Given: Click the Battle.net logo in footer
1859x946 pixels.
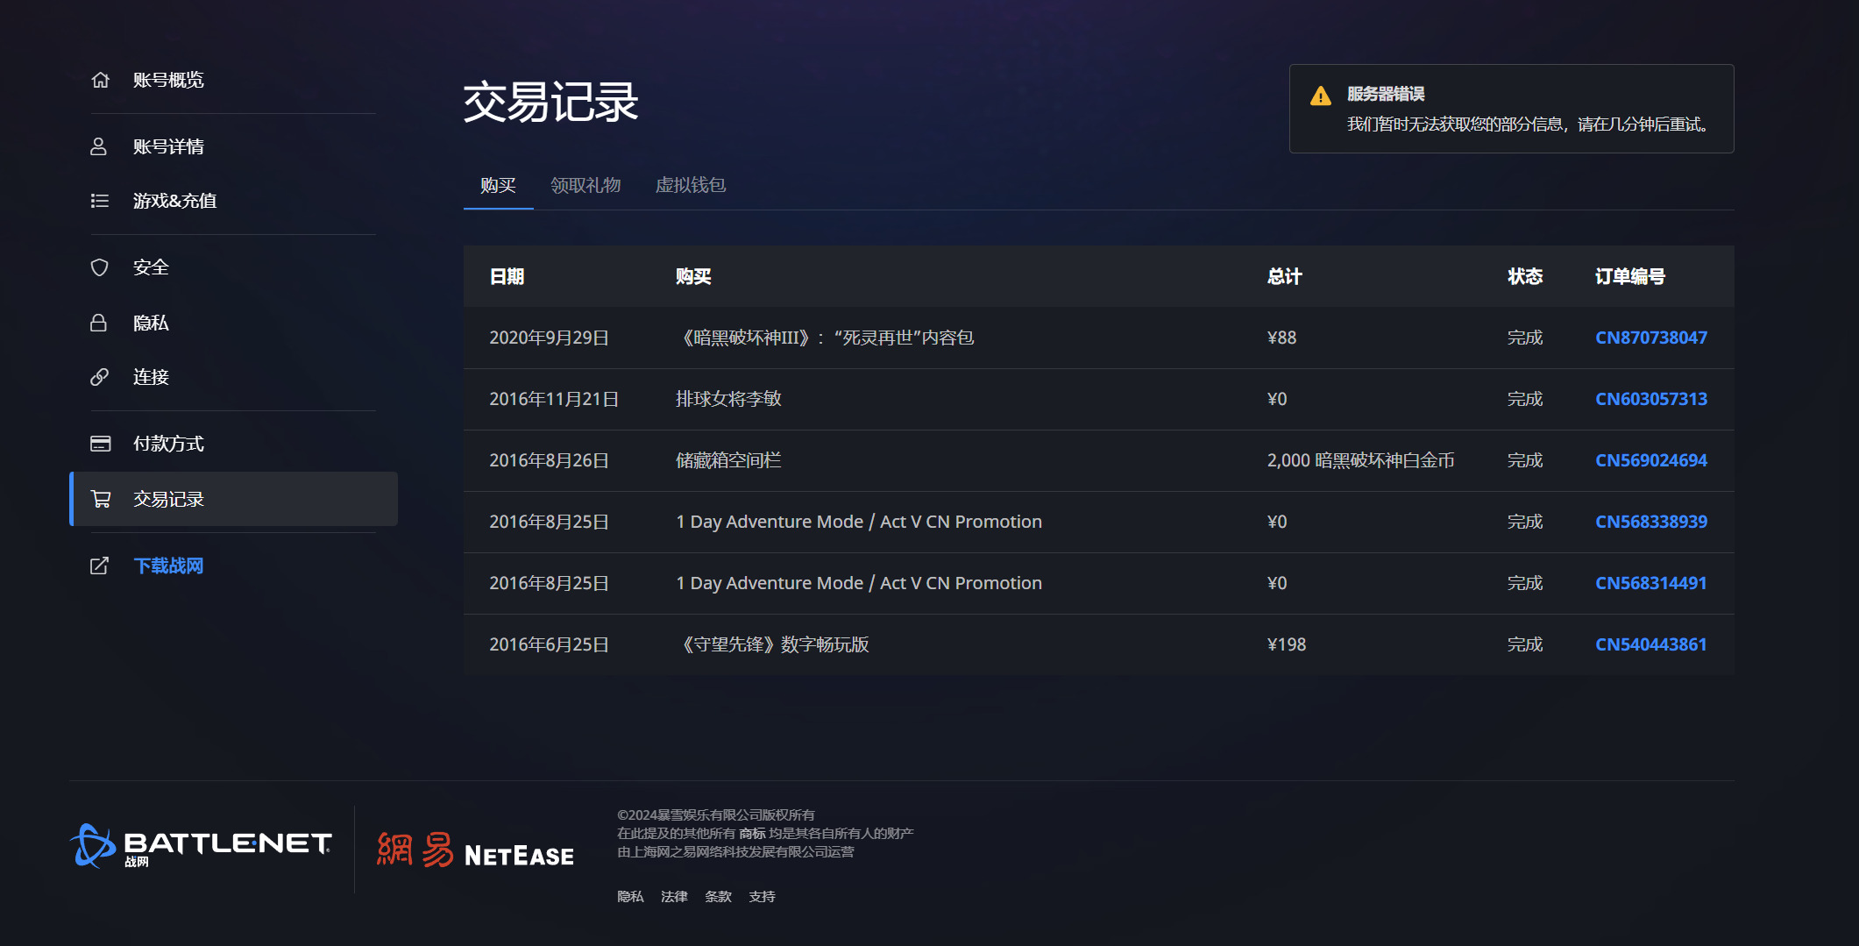Looking at the screenshot, I should point(201,846).
